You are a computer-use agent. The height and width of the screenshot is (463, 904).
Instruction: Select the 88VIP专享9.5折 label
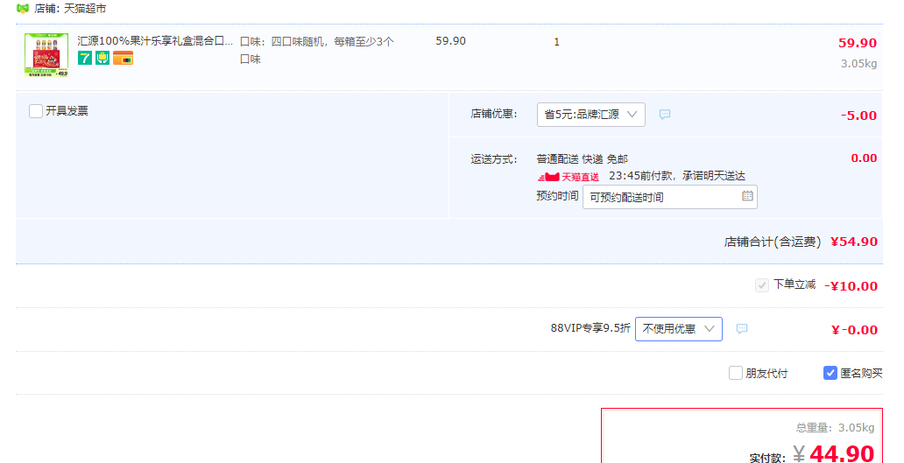590,327
